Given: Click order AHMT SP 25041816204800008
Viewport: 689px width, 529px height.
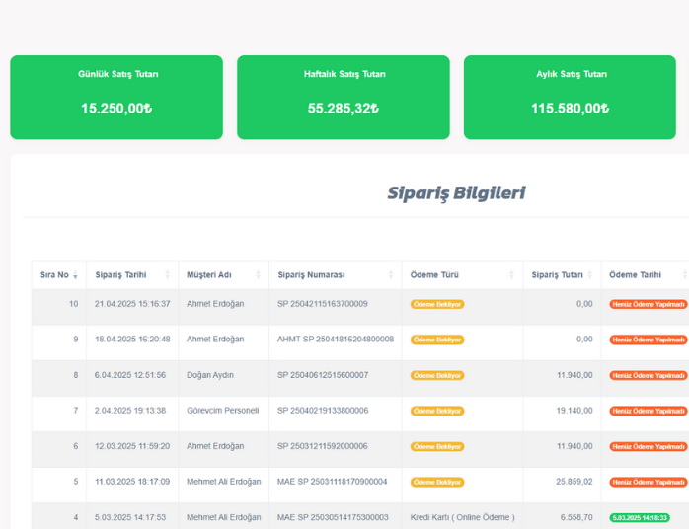Looking at the screenshot, I should click(x=336, y=340).
